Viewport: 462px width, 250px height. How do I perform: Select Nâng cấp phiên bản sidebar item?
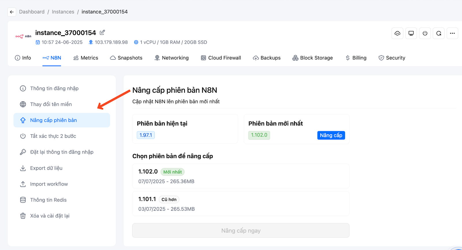(x=62, y=120)
